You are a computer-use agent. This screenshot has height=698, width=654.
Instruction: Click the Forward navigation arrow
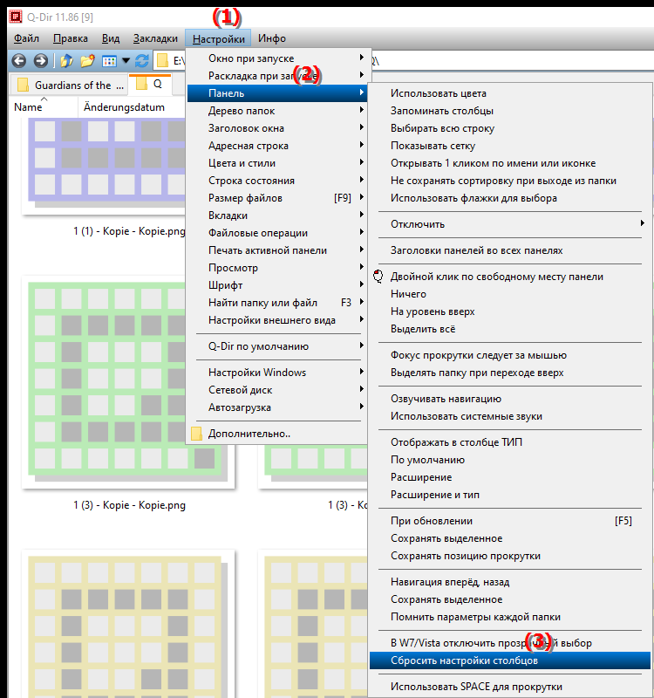tap(40, 61)
